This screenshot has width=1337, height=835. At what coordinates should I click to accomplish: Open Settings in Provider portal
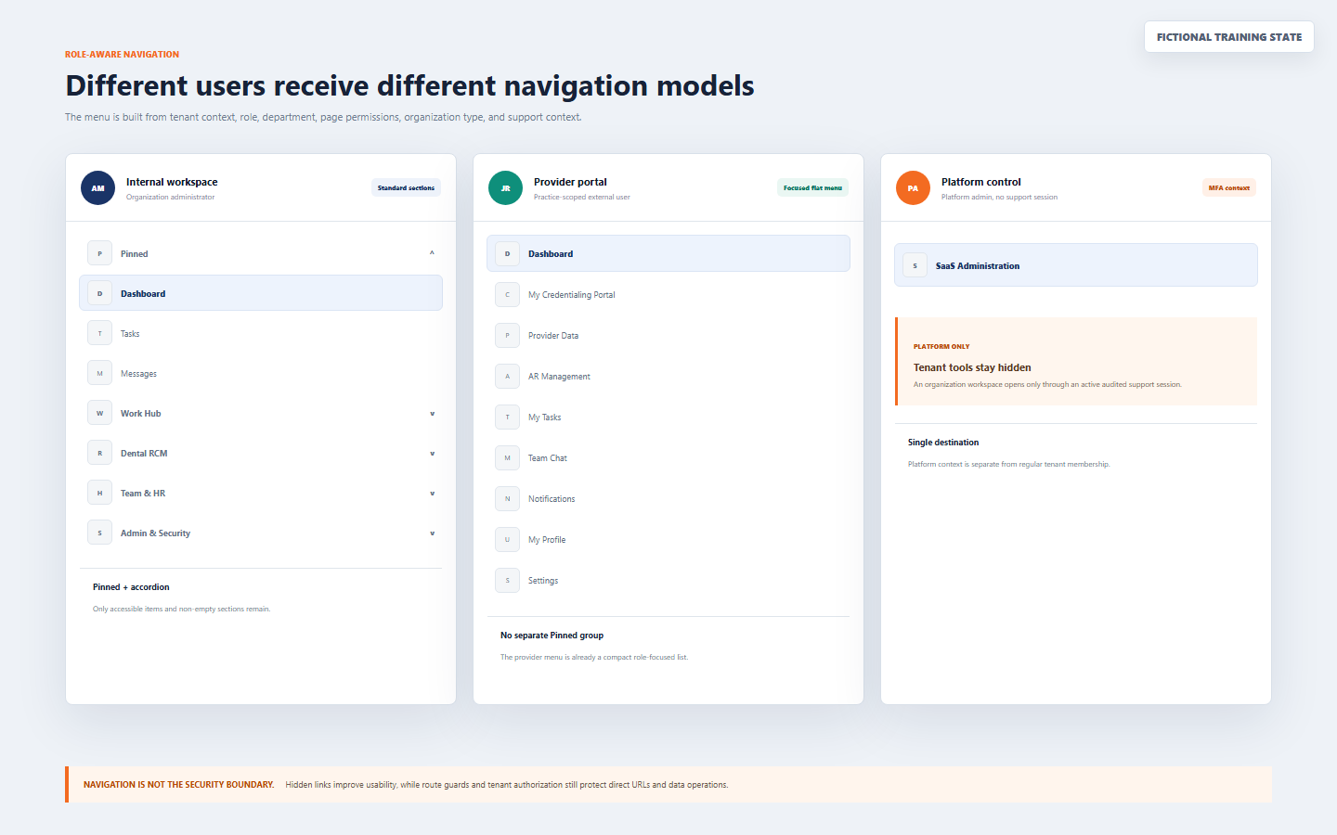668,580
